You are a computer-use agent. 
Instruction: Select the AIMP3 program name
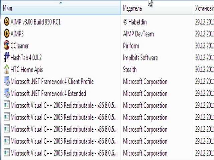point(17,34)
